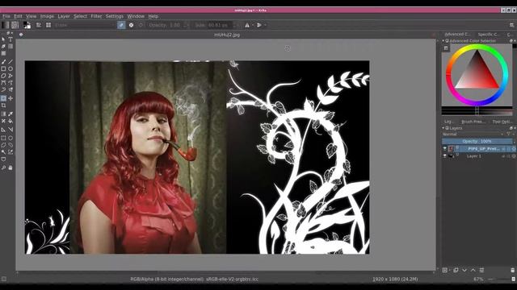Open layer properties icon in Layers panel
517x290 pixels.
[x=481, y=271]
